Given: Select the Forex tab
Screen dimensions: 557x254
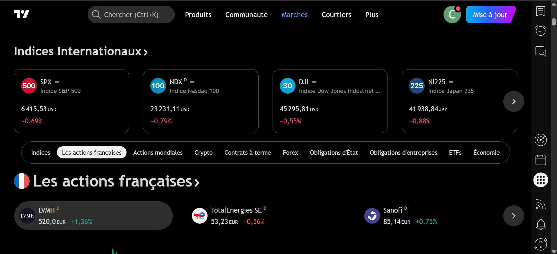Looking at the screenshot, I should click(x=290, y=153).
